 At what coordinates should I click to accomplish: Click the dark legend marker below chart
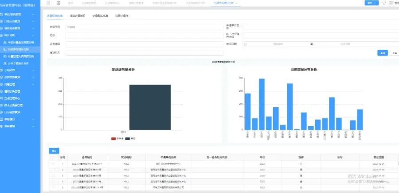click(x=128, y=138)
